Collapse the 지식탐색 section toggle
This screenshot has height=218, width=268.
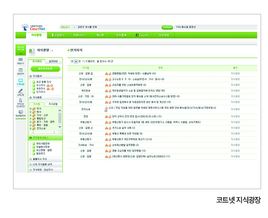point(30,76)
